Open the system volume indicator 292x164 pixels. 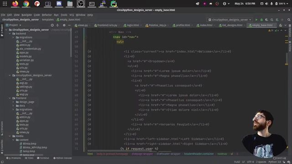coord(266,4)
